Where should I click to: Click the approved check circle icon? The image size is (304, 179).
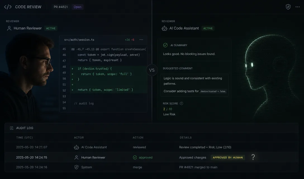135,157
